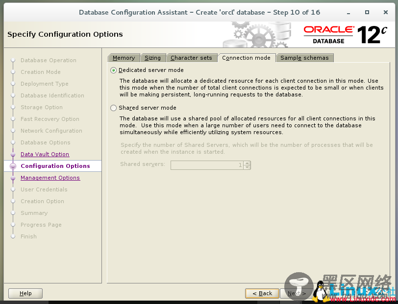398x304 pixels.
Task: Click the Shared servers label
Action: point(143,164)
